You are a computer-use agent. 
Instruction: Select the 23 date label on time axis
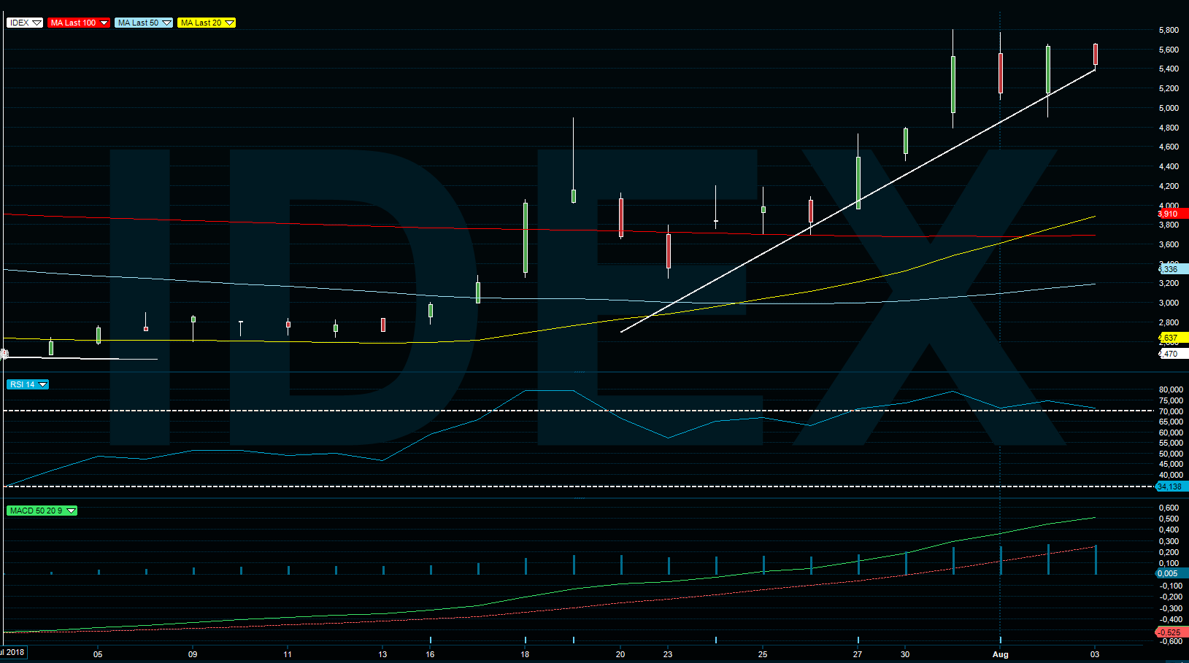(668, 654)
